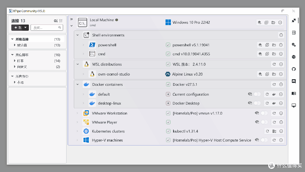305x172 pixels.
Task: Select 所有连接 category
Action: point(37,39)
